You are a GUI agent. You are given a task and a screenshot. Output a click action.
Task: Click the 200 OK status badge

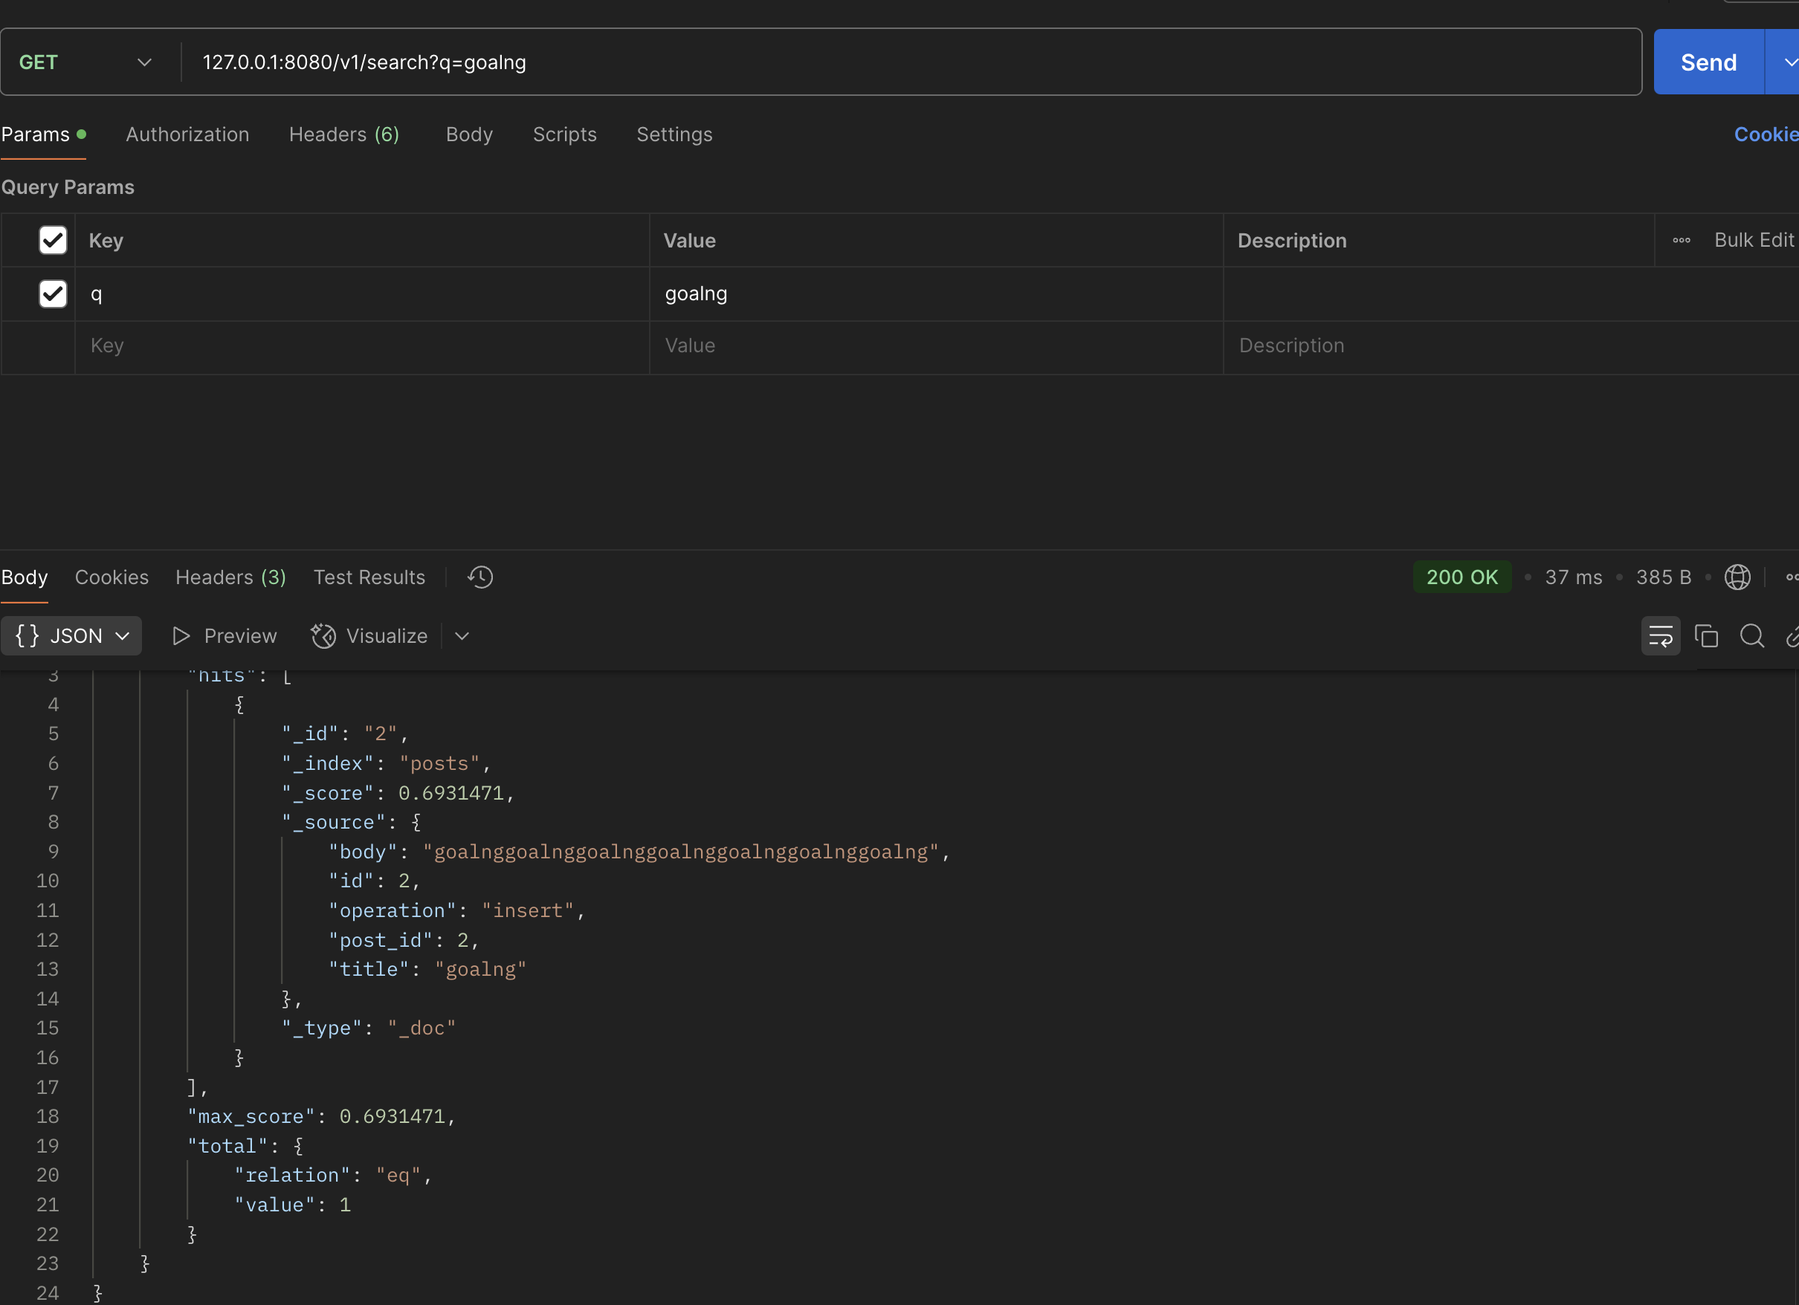(x=1462, y=577)
